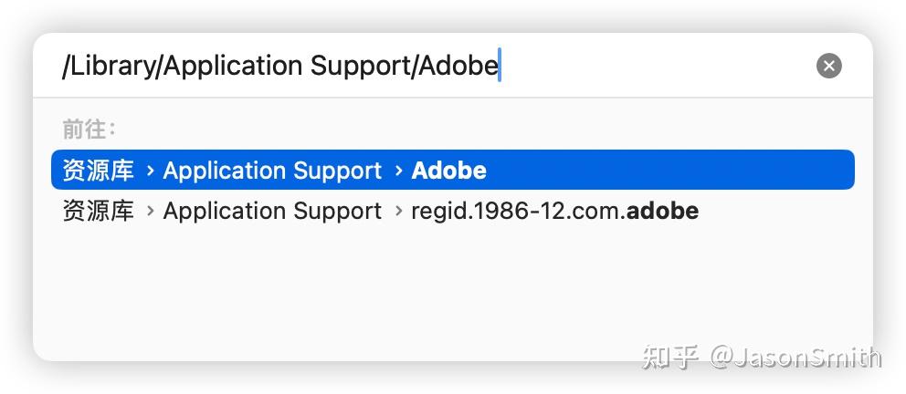Click the first chevron in the highlighted row

tap(149, 171)
